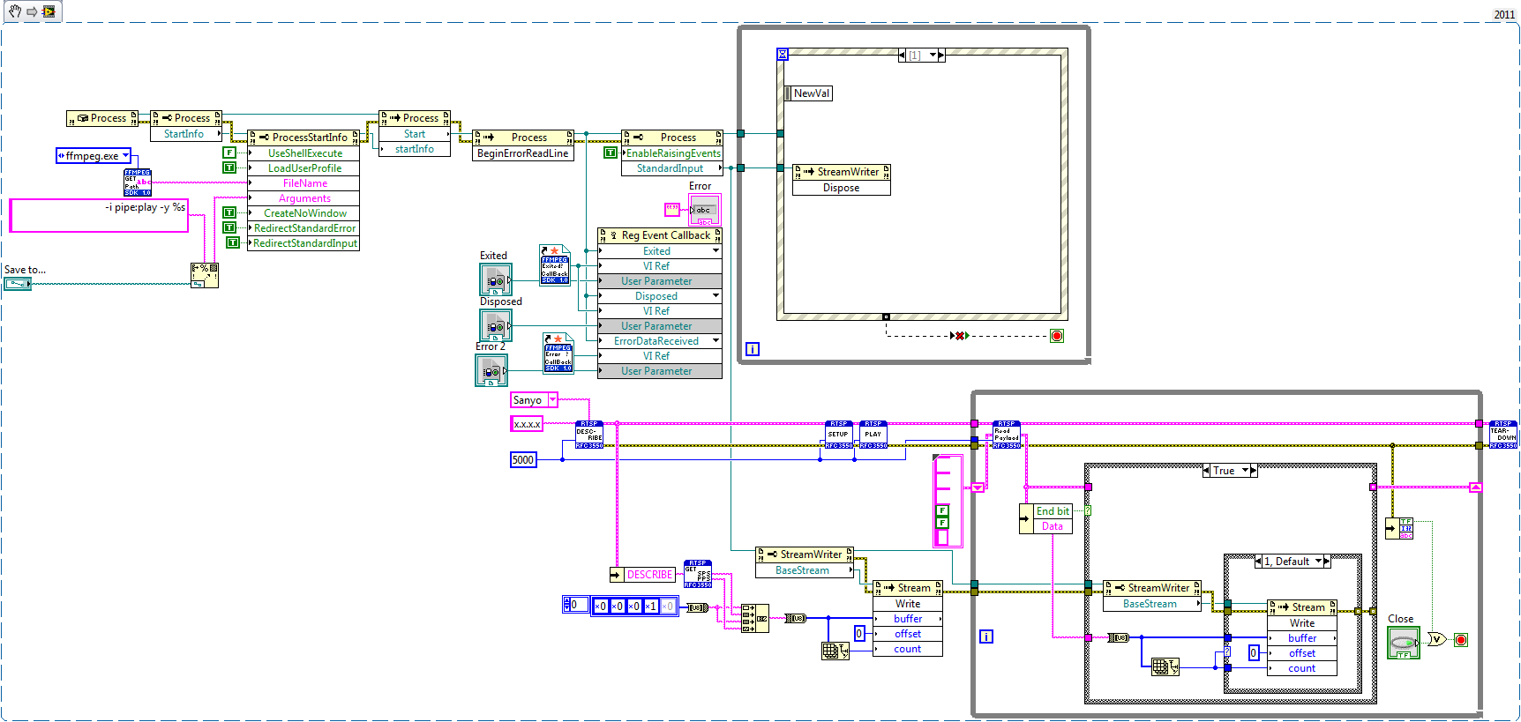This screenshot has height=722, width=1521.
Task: Click the FileName property row
Action: (x=303, y=183)
